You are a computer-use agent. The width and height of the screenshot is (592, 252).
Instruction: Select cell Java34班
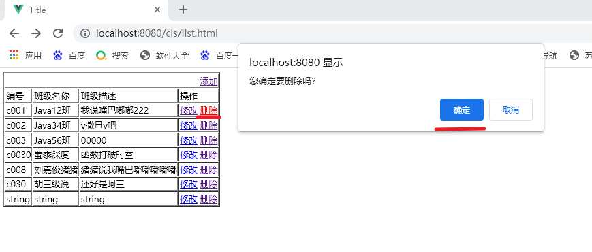[56, 125]
